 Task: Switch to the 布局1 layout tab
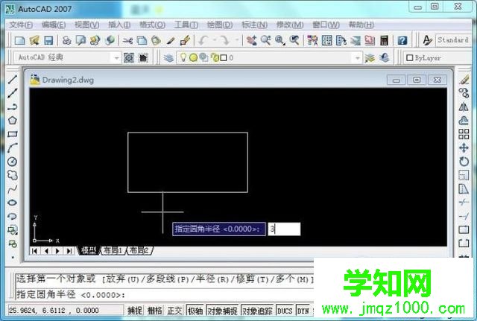(x=113, y=250)
